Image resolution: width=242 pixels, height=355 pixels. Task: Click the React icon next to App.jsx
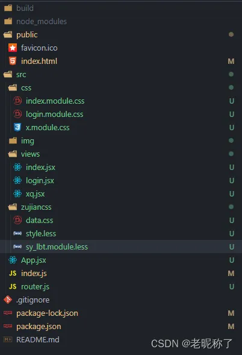[x=13, y=260]
